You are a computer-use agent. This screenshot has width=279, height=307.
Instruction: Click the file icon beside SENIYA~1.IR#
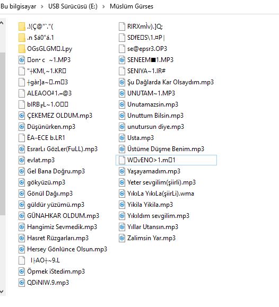(x=122, y=71)
